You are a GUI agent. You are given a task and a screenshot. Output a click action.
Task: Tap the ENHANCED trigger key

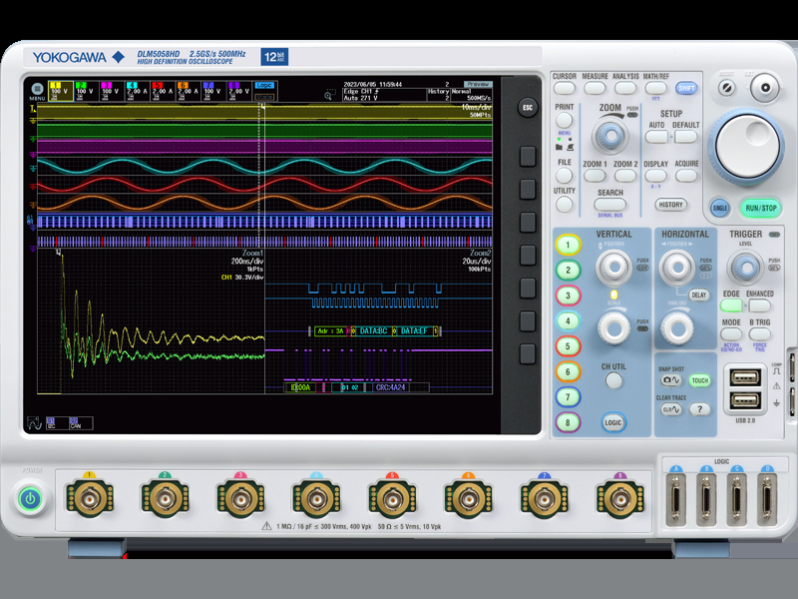click(760, 305)
